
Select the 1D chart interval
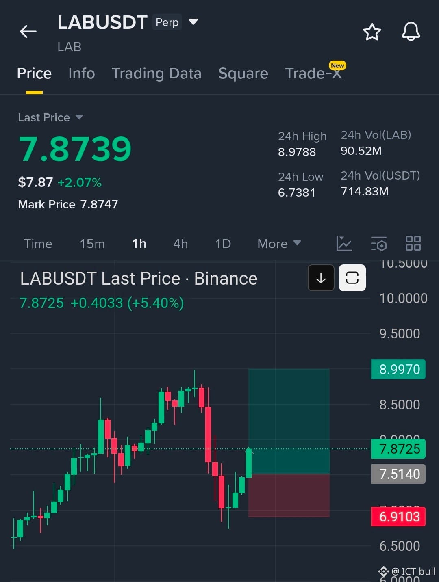223,244
